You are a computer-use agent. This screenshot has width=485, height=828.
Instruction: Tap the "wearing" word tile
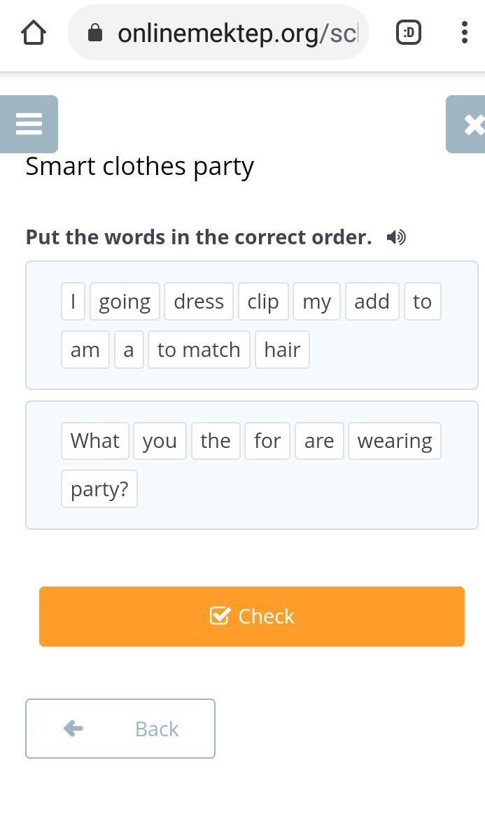[395, 441]
